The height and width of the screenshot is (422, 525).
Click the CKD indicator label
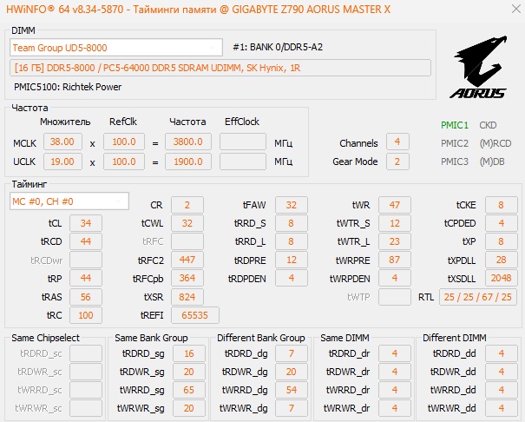coord(488,125)
